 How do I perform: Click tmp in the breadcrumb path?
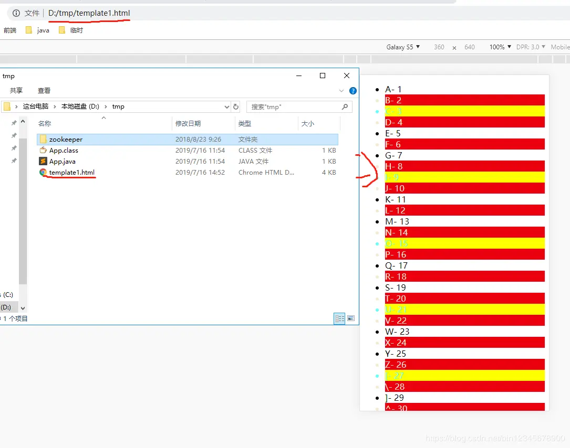118,106
